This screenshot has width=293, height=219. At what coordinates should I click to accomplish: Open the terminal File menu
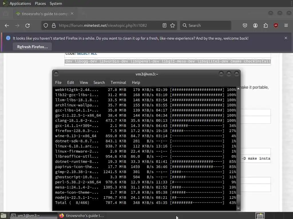tap(58, 82)
